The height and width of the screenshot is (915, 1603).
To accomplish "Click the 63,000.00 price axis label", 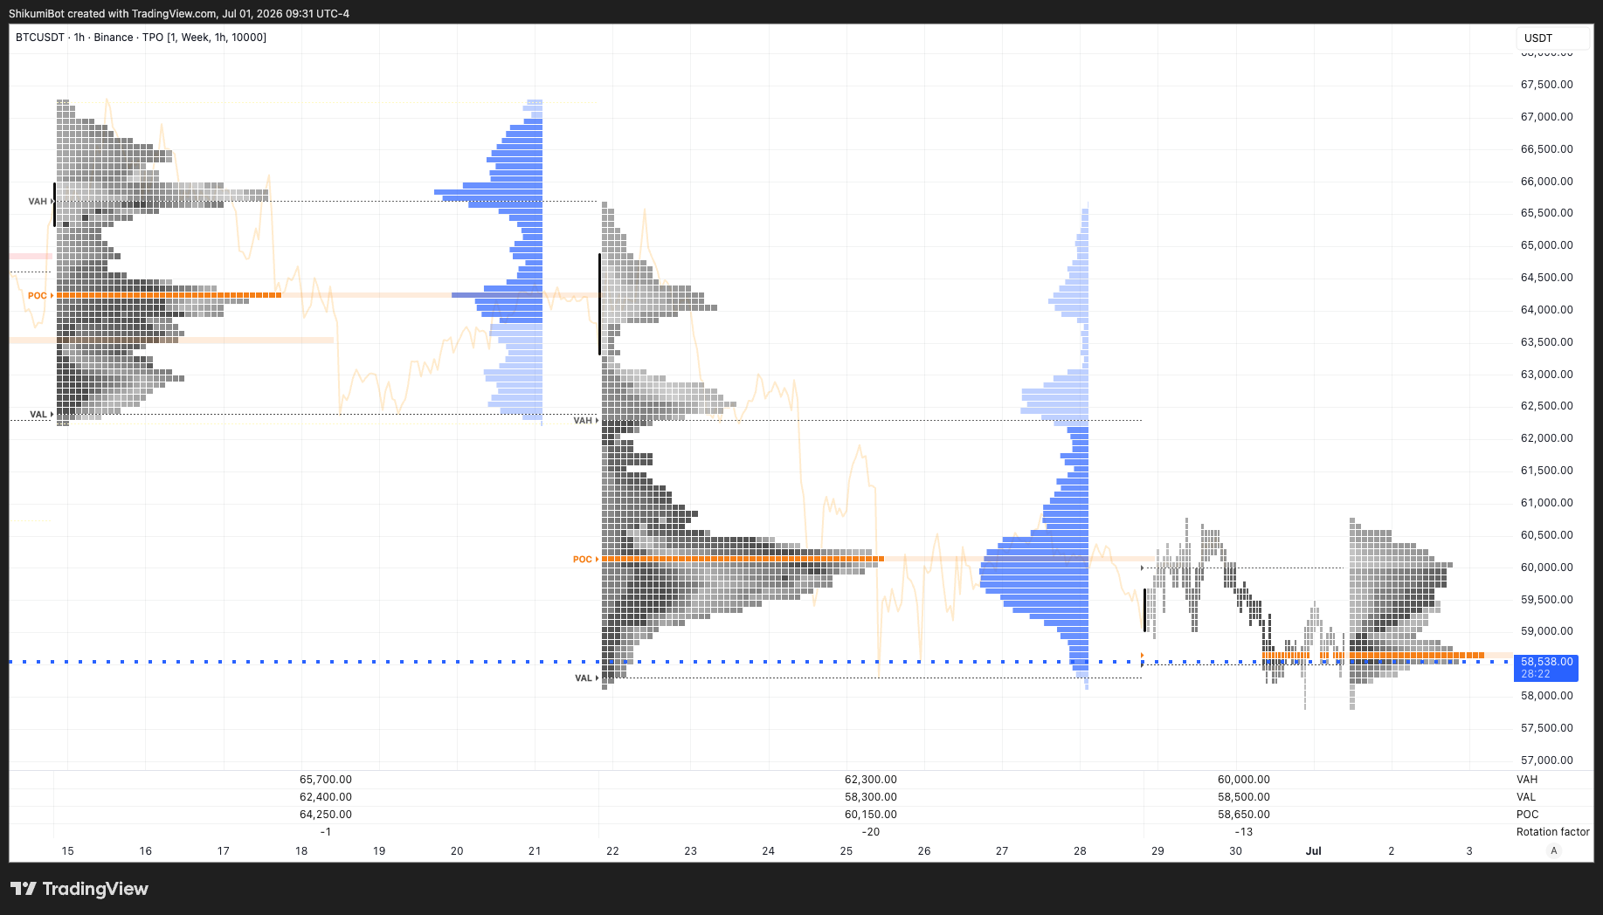I will pyautogui.click(x=1546, y=375).
